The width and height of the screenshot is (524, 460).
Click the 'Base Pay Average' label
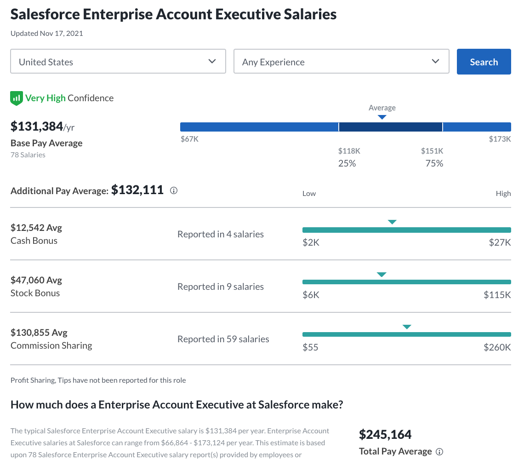coord(46,143)
